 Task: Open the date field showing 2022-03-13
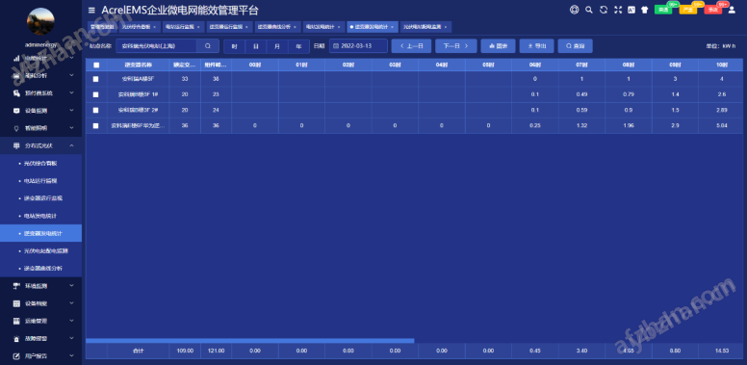358,46
